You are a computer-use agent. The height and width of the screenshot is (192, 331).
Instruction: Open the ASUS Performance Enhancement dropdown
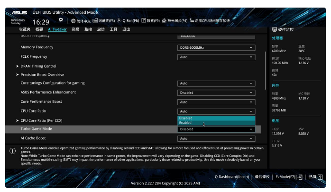click(216, 93)
